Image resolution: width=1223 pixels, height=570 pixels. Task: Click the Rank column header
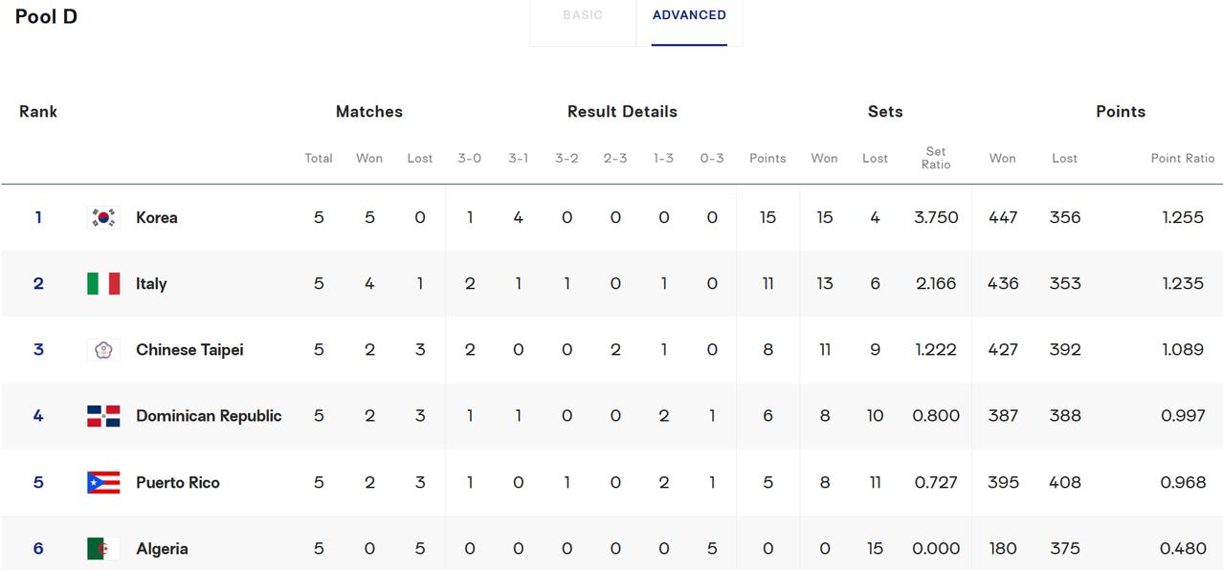(38, 111)
